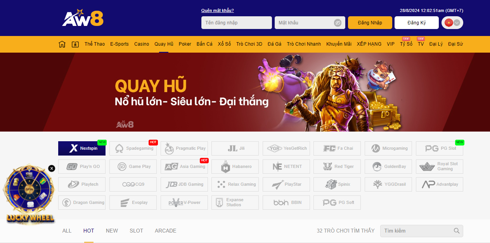The height and width of the screenshot is (243, 490).
Task: Select V-Power provider
Action: [184, 202]
